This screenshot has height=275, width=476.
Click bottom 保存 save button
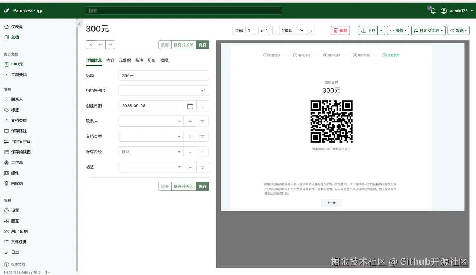click(203, 186)
